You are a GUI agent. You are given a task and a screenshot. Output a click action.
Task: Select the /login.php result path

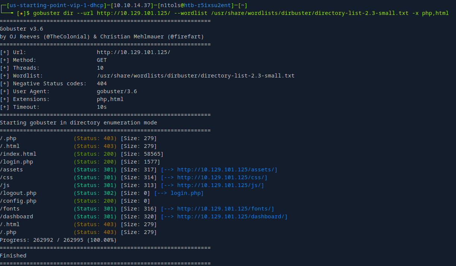(x=16, y=162)
